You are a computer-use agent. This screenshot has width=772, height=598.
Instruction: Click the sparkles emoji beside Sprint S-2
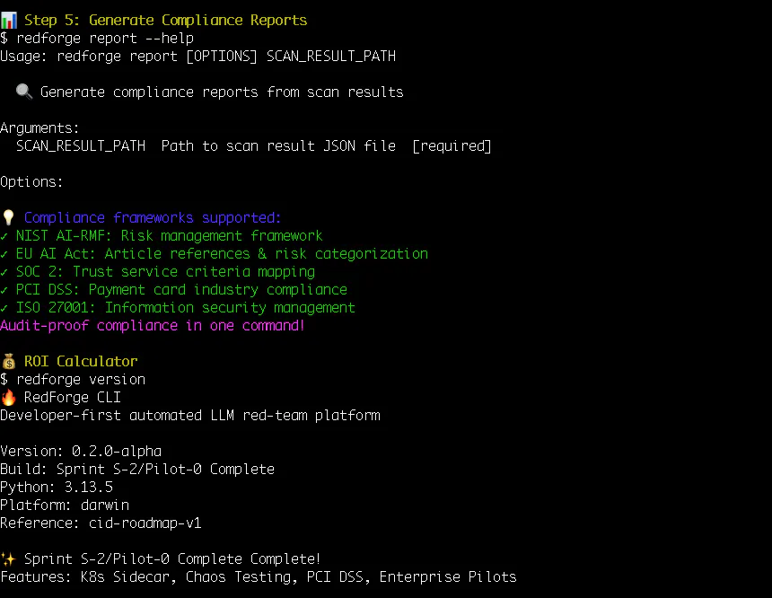(8, 558)
